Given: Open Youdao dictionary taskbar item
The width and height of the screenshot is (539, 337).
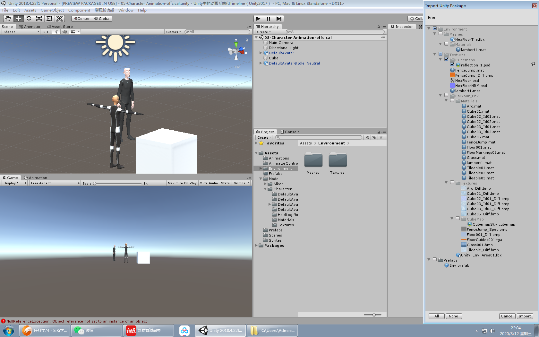Looking at the screenshot, I should coord(148,330).
